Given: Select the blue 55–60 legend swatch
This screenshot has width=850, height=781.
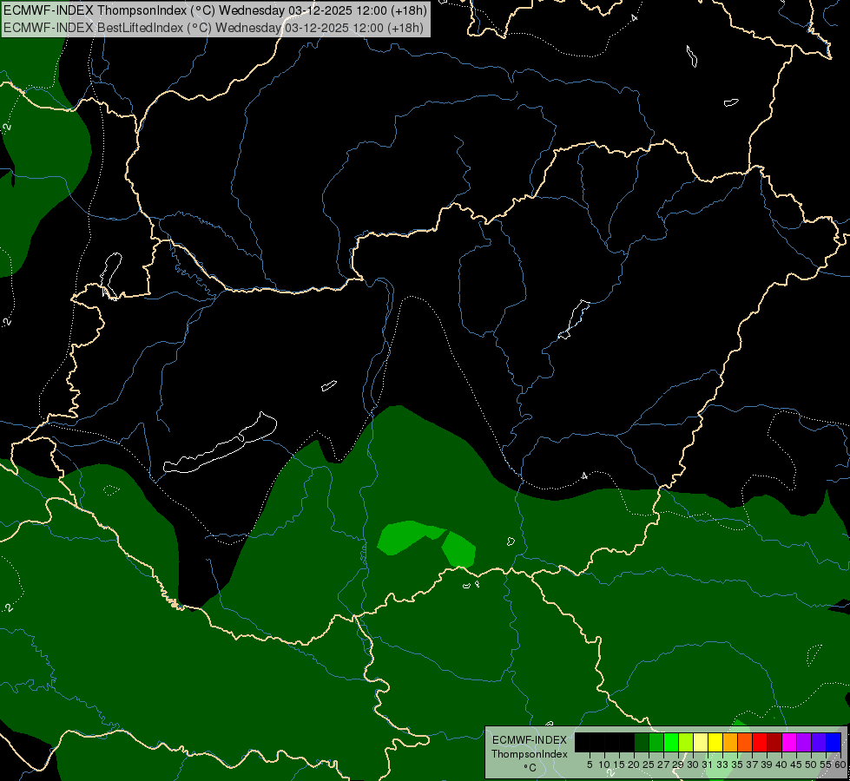Looking at the screenshot, I should 834,742.
